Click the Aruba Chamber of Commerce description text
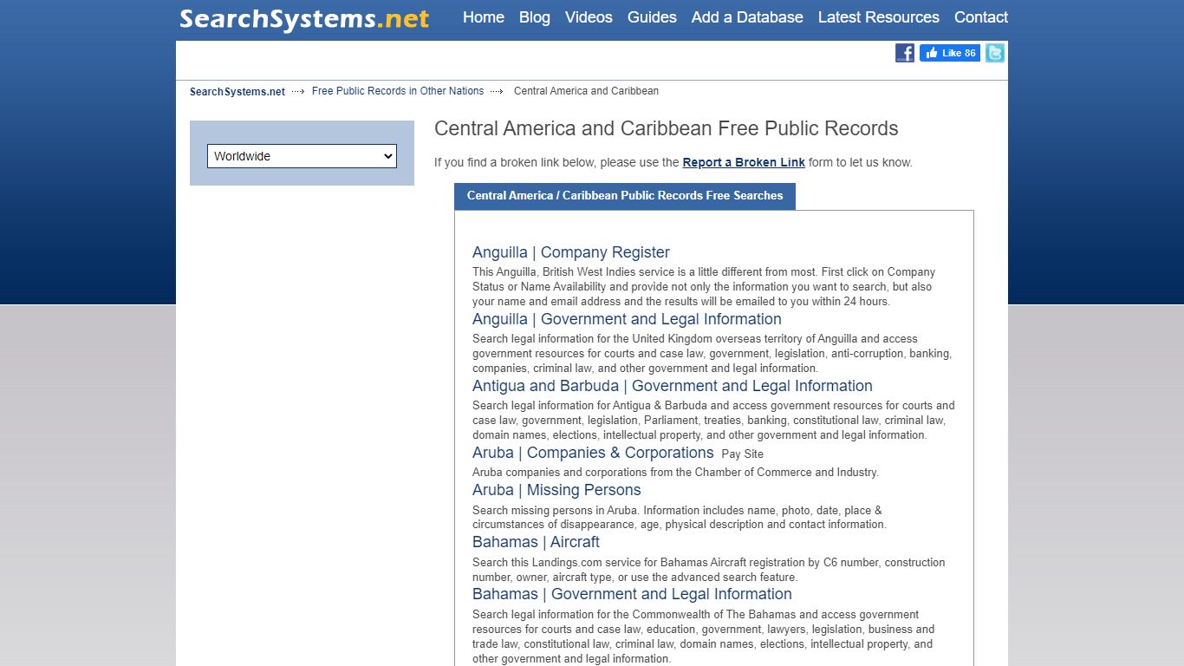Screen dimensions: 1184x666 click(675, 473)
